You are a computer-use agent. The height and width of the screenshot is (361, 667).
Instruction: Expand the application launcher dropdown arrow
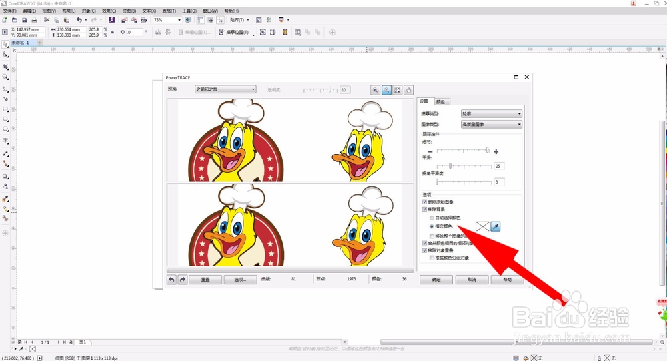[x=288, y=20]
